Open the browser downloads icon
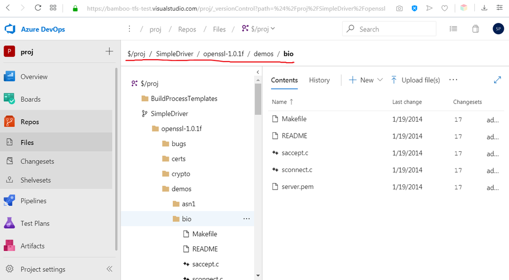 485,8
